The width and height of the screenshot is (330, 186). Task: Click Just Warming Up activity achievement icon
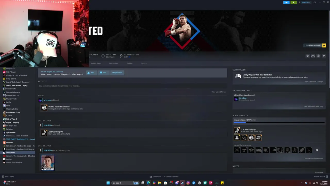tap(44, 133)
